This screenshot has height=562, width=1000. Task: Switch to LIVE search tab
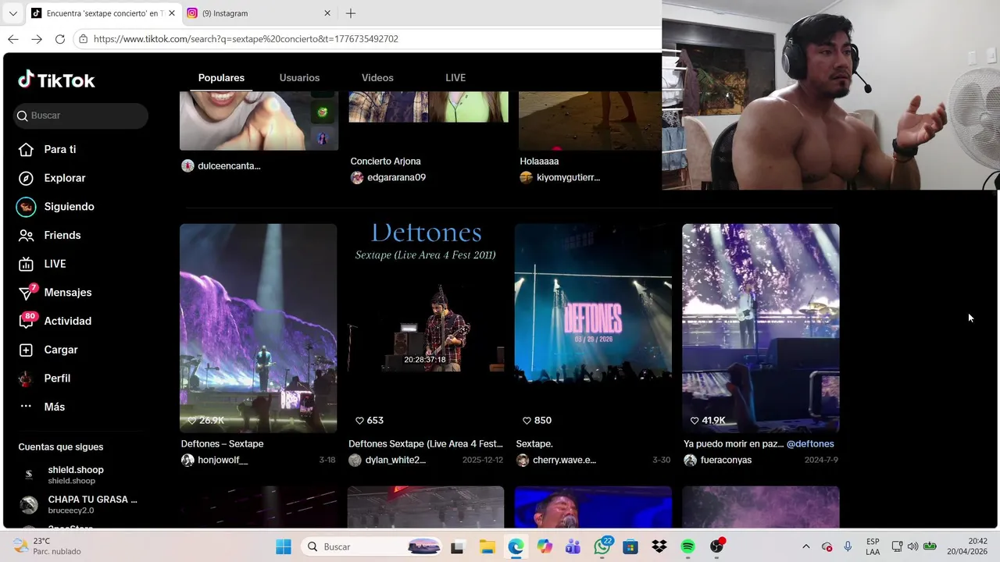(x=455, y=78)
